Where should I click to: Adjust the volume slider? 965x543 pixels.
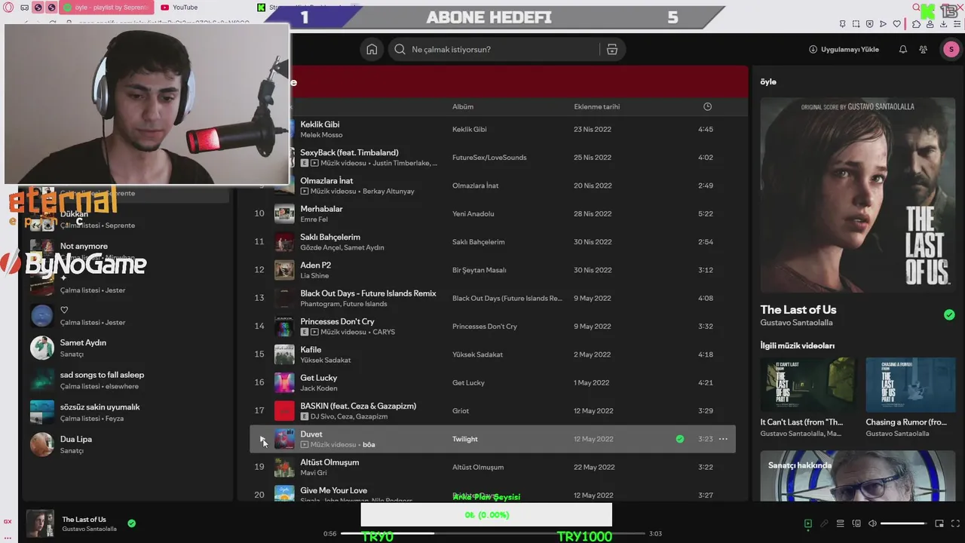[x=903, y=523]
